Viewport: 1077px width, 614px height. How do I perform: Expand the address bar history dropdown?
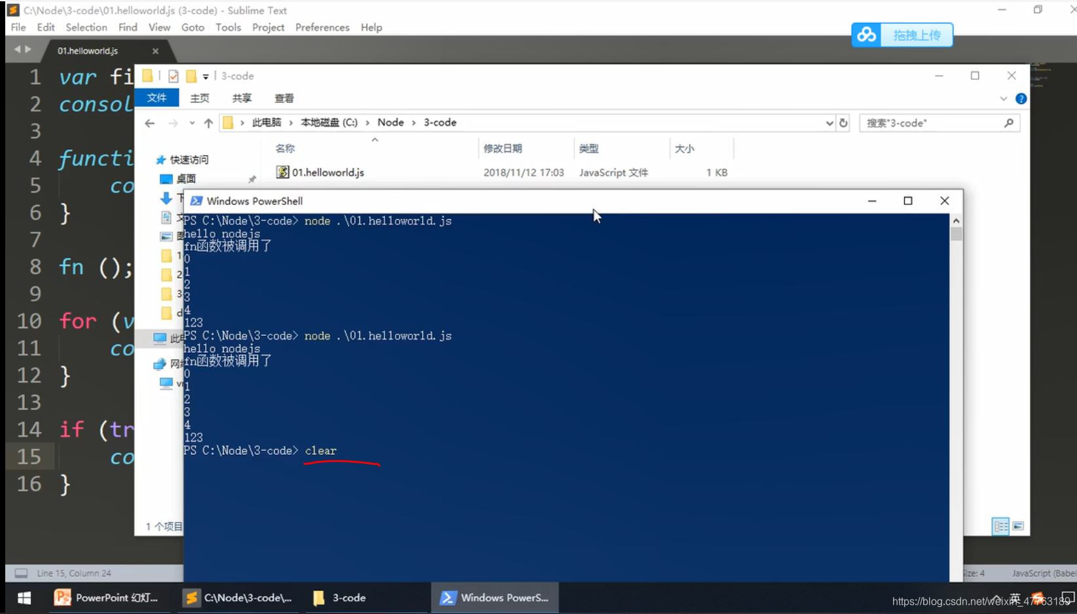coord(829,123)
